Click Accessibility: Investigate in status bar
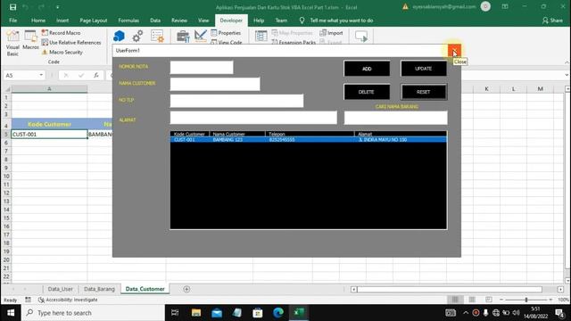This screenshot has height=321, width=571. tap(68, 300)
